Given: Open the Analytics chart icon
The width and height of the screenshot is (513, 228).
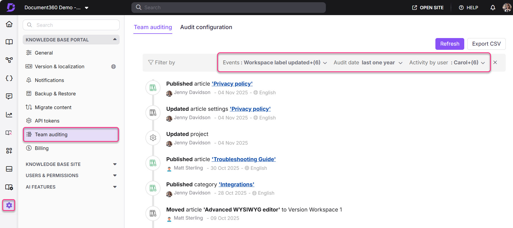Looking at the screenshot, I should (x=9, y=115).
